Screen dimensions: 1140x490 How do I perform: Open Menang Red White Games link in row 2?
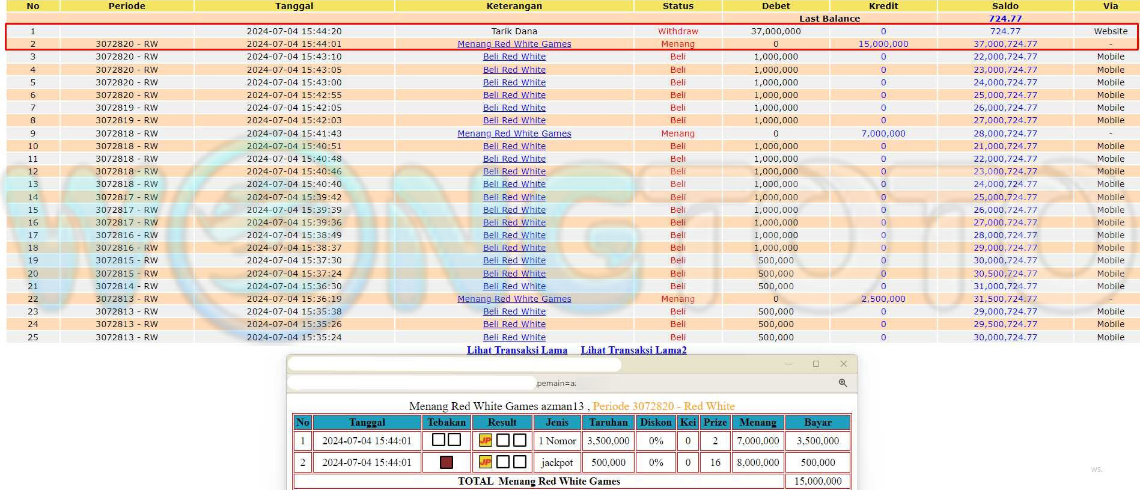(514, 44)
